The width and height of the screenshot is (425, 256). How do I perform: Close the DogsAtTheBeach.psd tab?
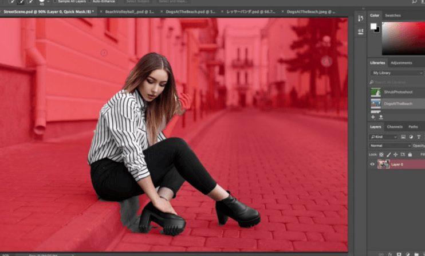coord(162,11)
